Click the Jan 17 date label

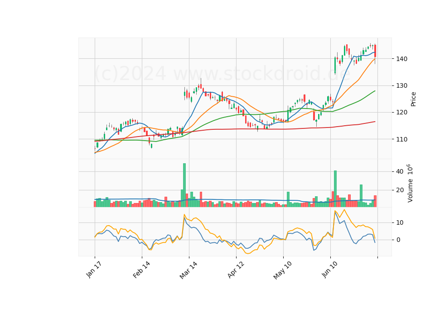coord(94,269)
